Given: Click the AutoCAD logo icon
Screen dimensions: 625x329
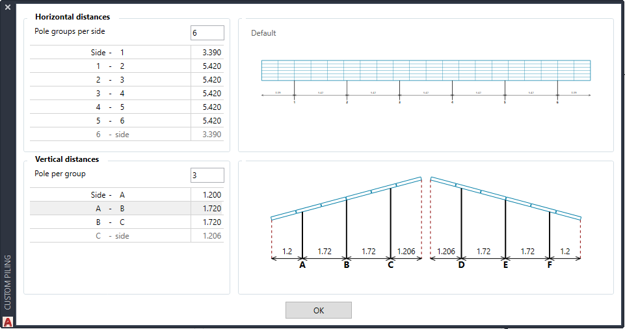Looking at the screenshot, I should pos(8,321).
